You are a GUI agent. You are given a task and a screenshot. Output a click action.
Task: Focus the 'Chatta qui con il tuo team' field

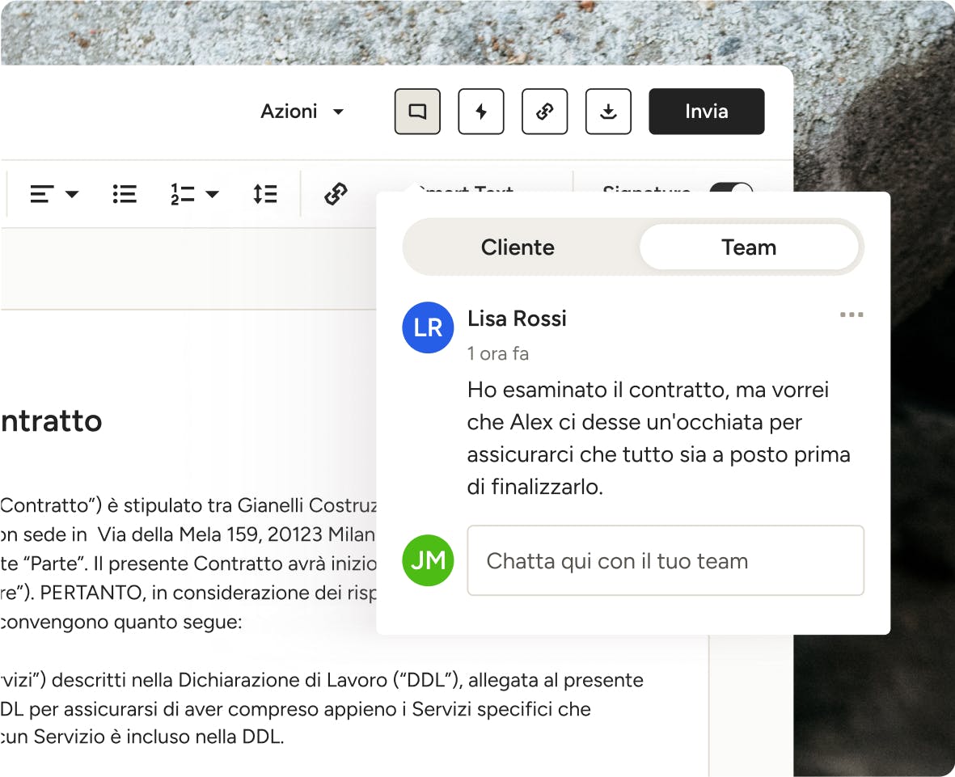[x=665, y=561]
